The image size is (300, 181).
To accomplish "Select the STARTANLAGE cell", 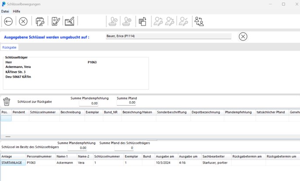I will (13, 163).
